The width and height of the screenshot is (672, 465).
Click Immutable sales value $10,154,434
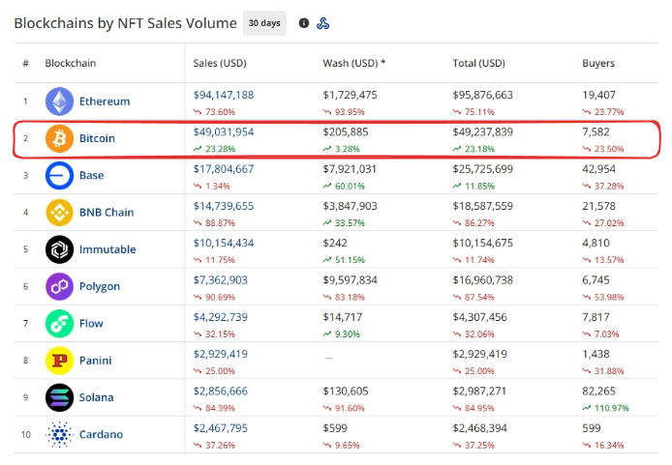(x=224, y=243)
